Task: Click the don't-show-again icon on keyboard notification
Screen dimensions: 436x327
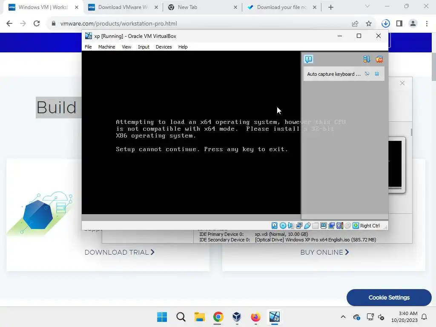Action: 367,74
